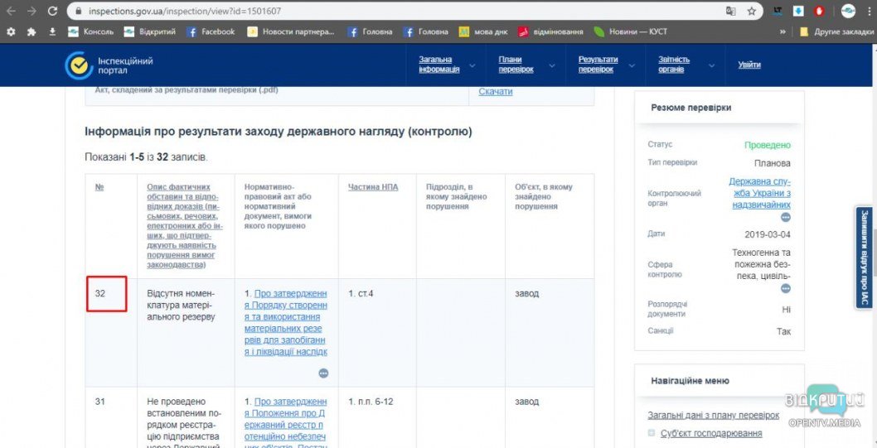The height and width of the screenshot is (448, 877).
Task: Open the Державна служба України link
Action: tap(760, 192)
